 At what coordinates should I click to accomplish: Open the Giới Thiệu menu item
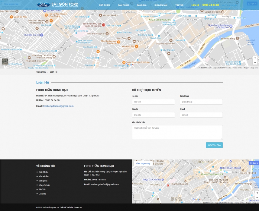pyautogui.click(x=104, y=5)
